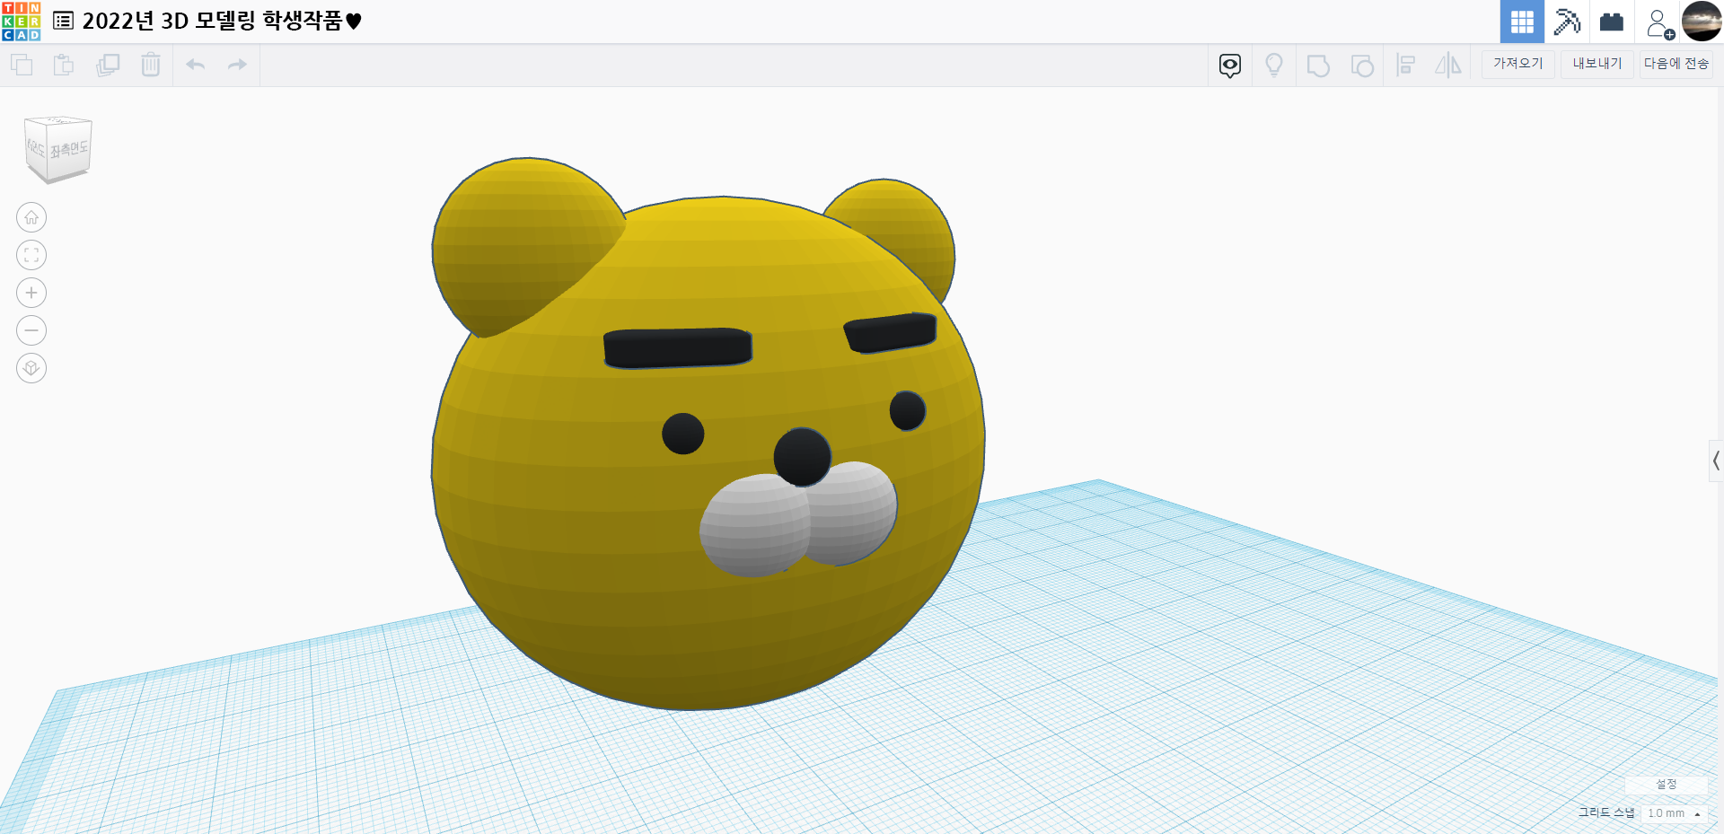Viewport: 1724px width, 834px height.
Task: Toggle show-all lightbulb visibility
Action: (x=1274, y=66)
